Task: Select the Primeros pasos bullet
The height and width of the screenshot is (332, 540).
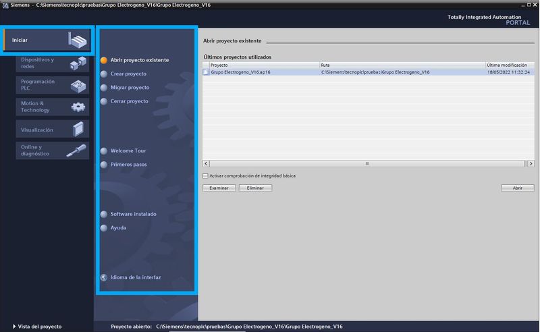Action: click(104, 165)
